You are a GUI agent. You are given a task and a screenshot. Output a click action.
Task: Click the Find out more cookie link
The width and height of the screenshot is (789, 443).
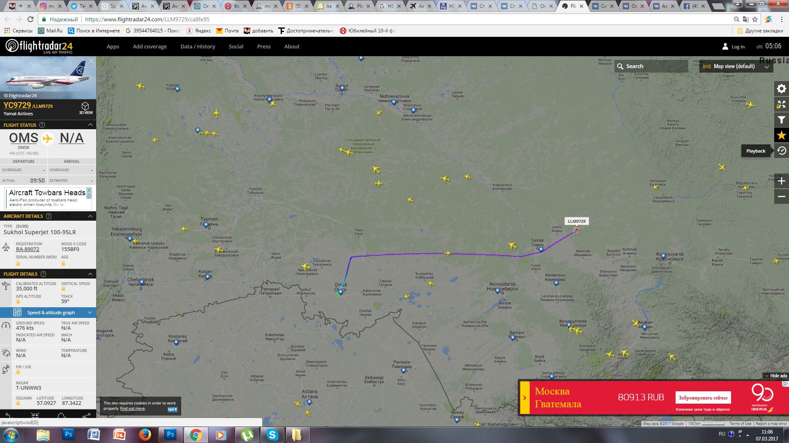click(132, 409)
